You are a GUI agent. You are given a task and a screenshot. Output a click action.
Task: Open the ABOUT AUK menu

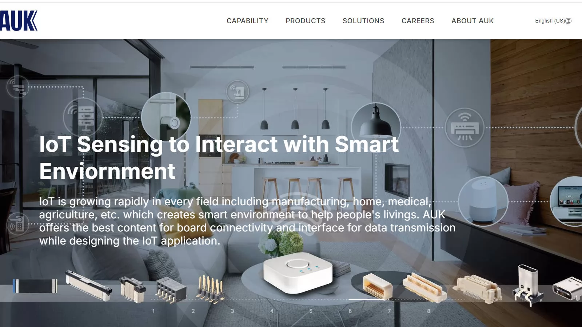[x=473, y=21]
